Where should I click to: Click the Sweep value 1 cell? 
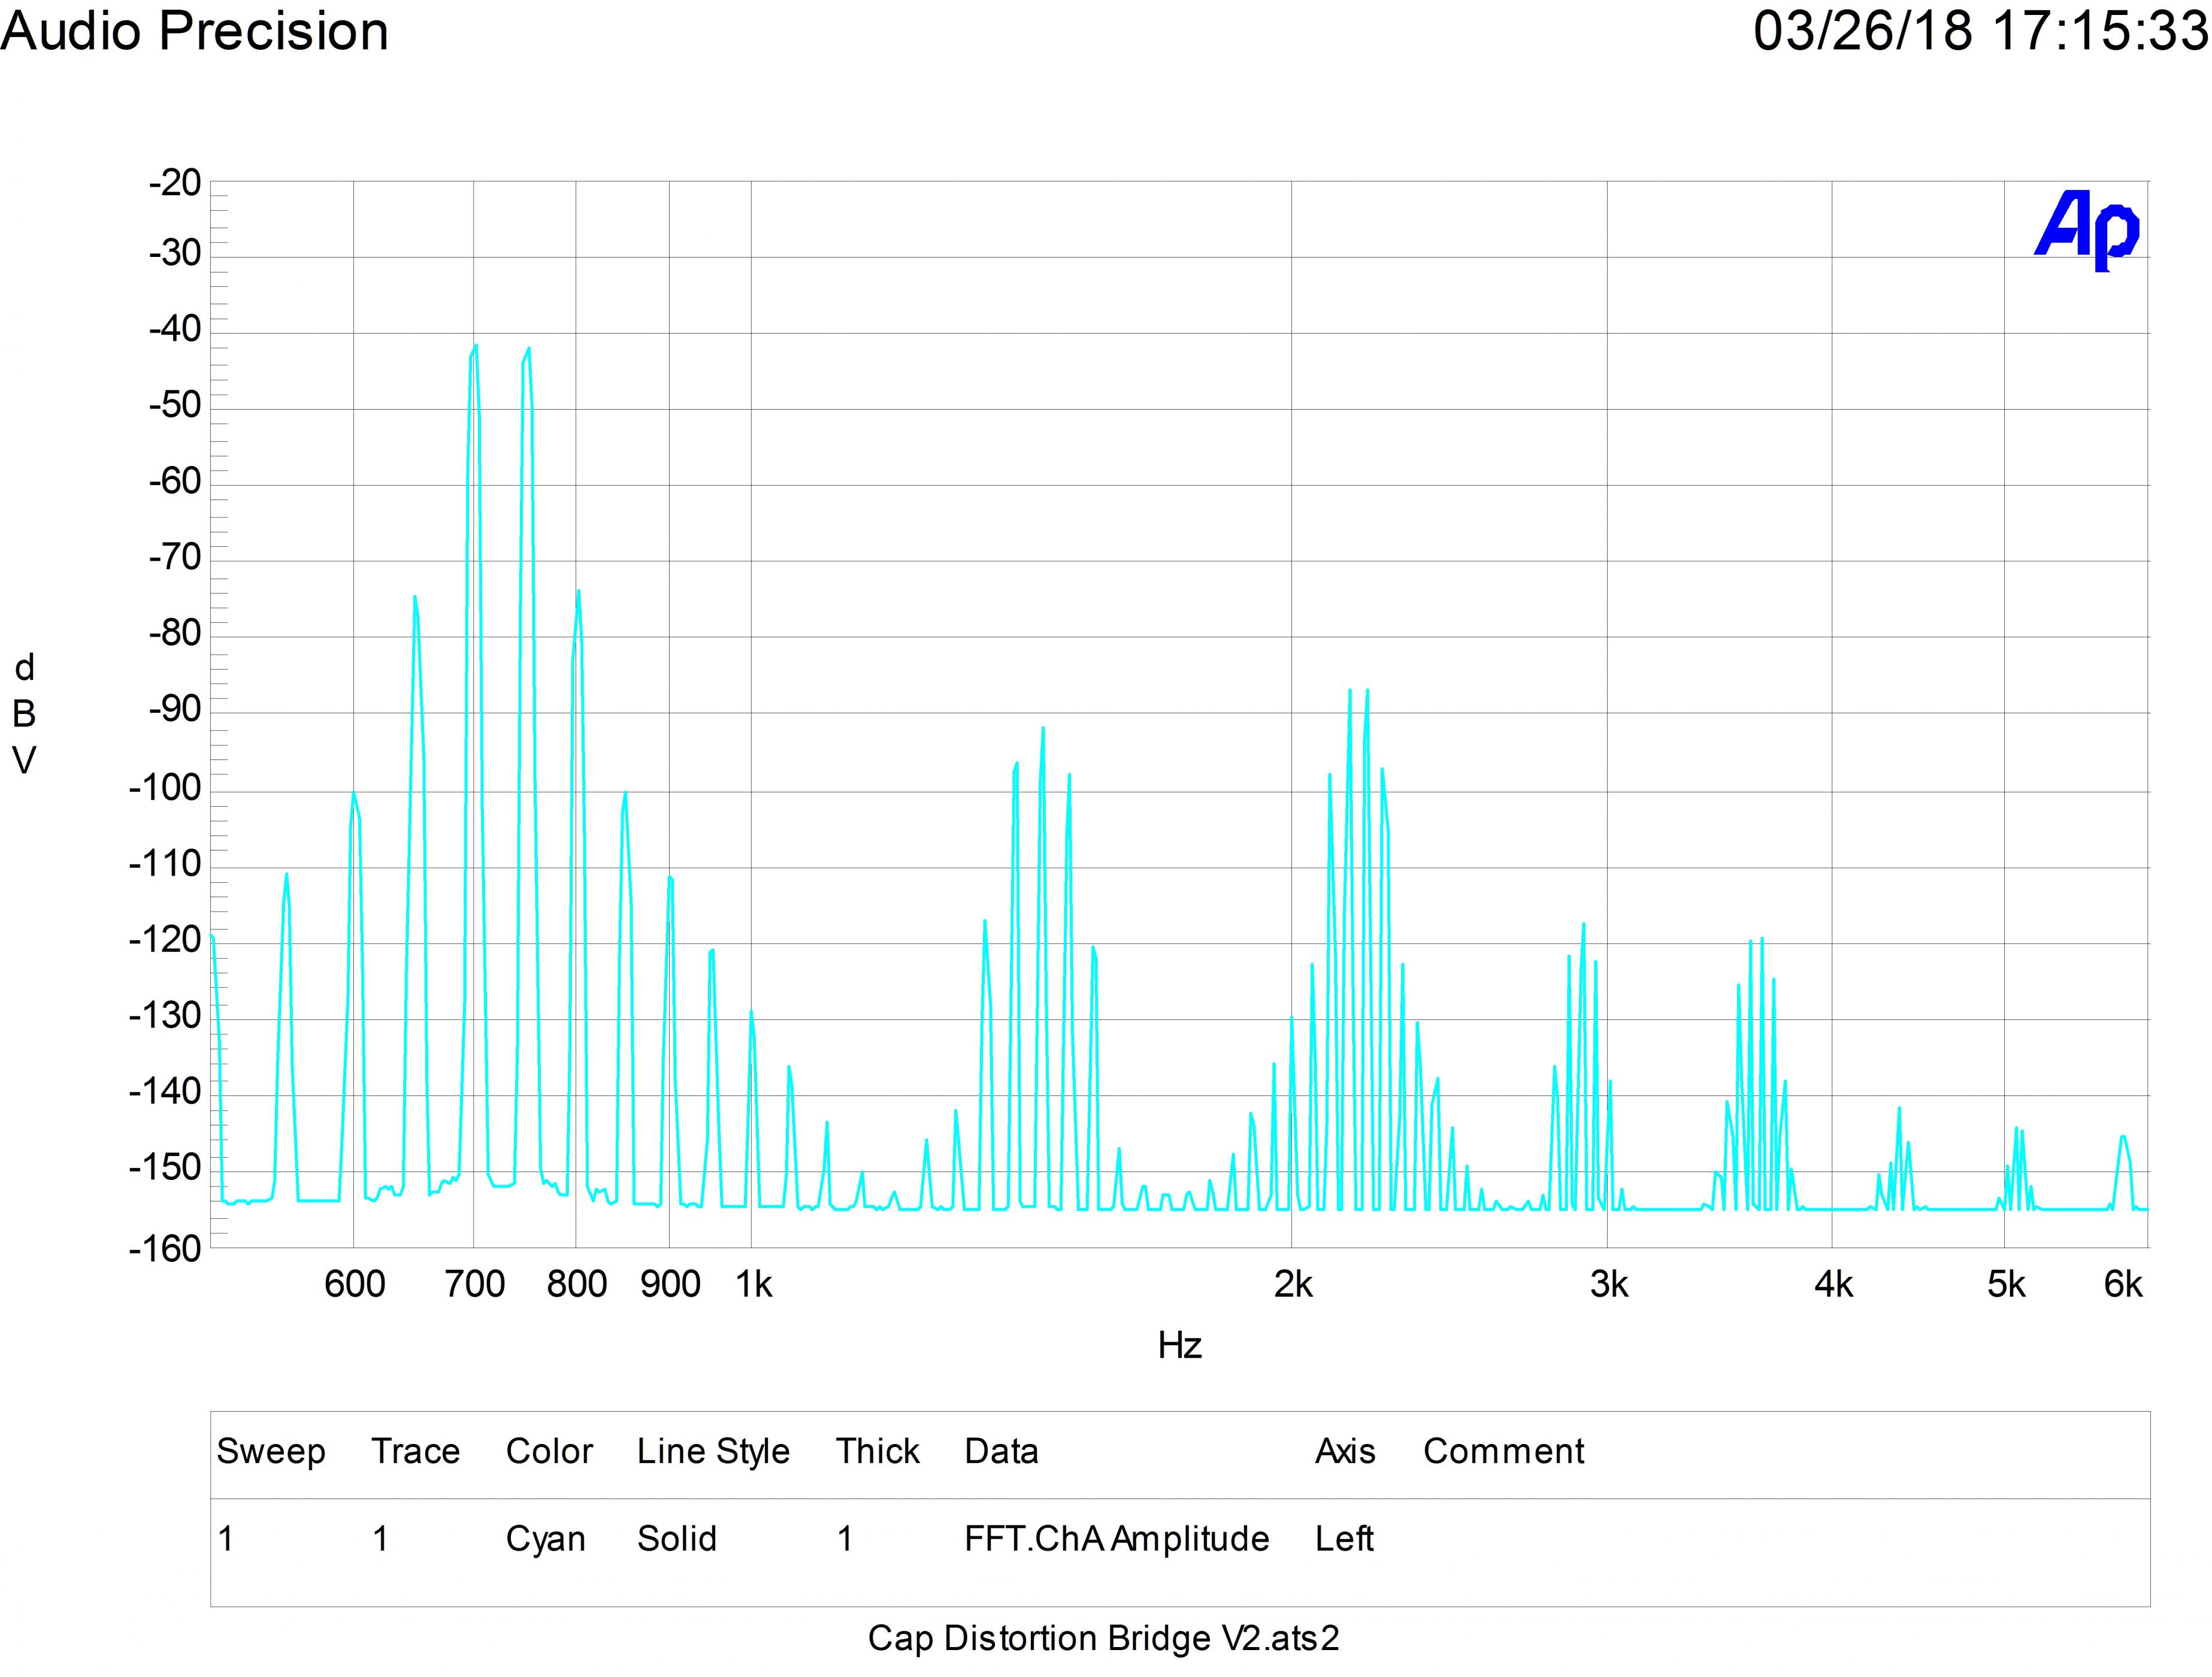(226, 1538)
